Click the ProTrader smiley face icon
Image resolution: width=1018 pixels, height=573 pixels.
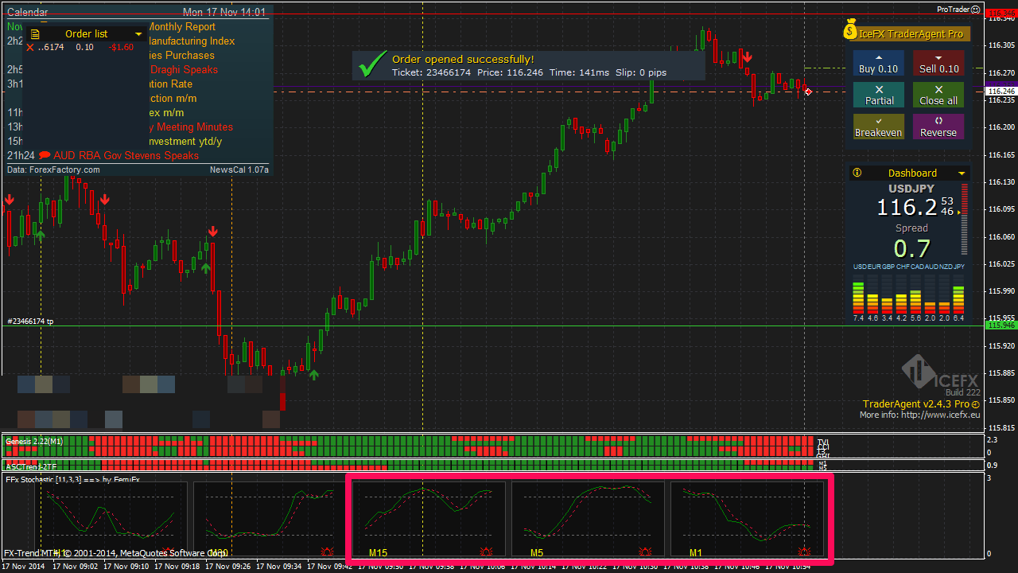976,10
